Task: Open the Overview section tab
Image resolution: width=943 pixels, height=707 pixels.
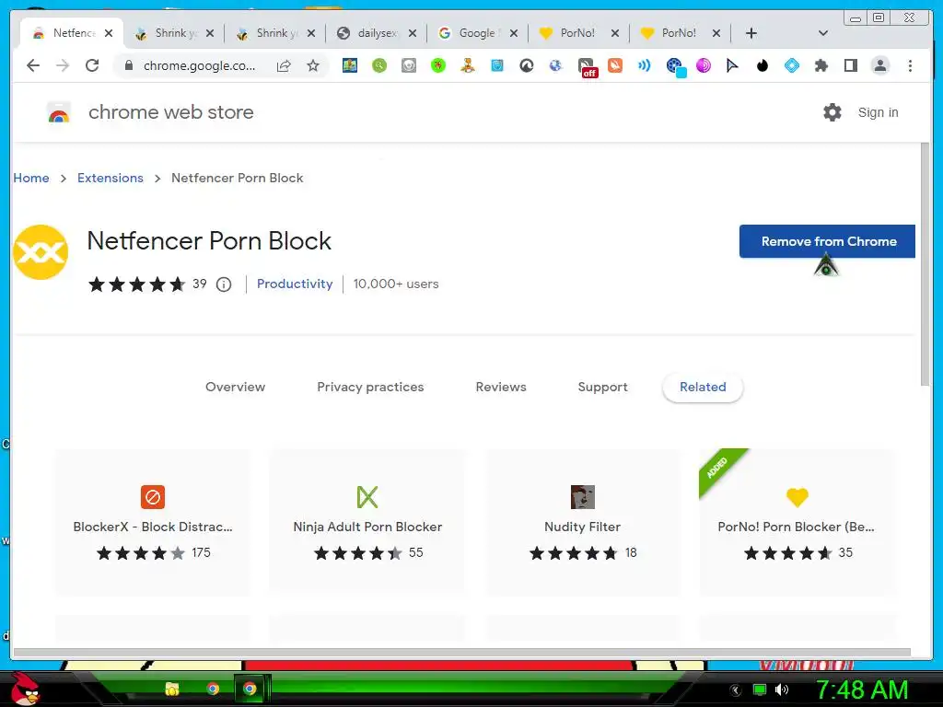Action: tap(235, 387)
